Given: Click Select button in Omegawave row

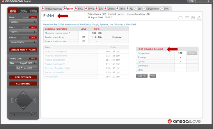Looking at the screenshot, I should click(x=192, y=53).
